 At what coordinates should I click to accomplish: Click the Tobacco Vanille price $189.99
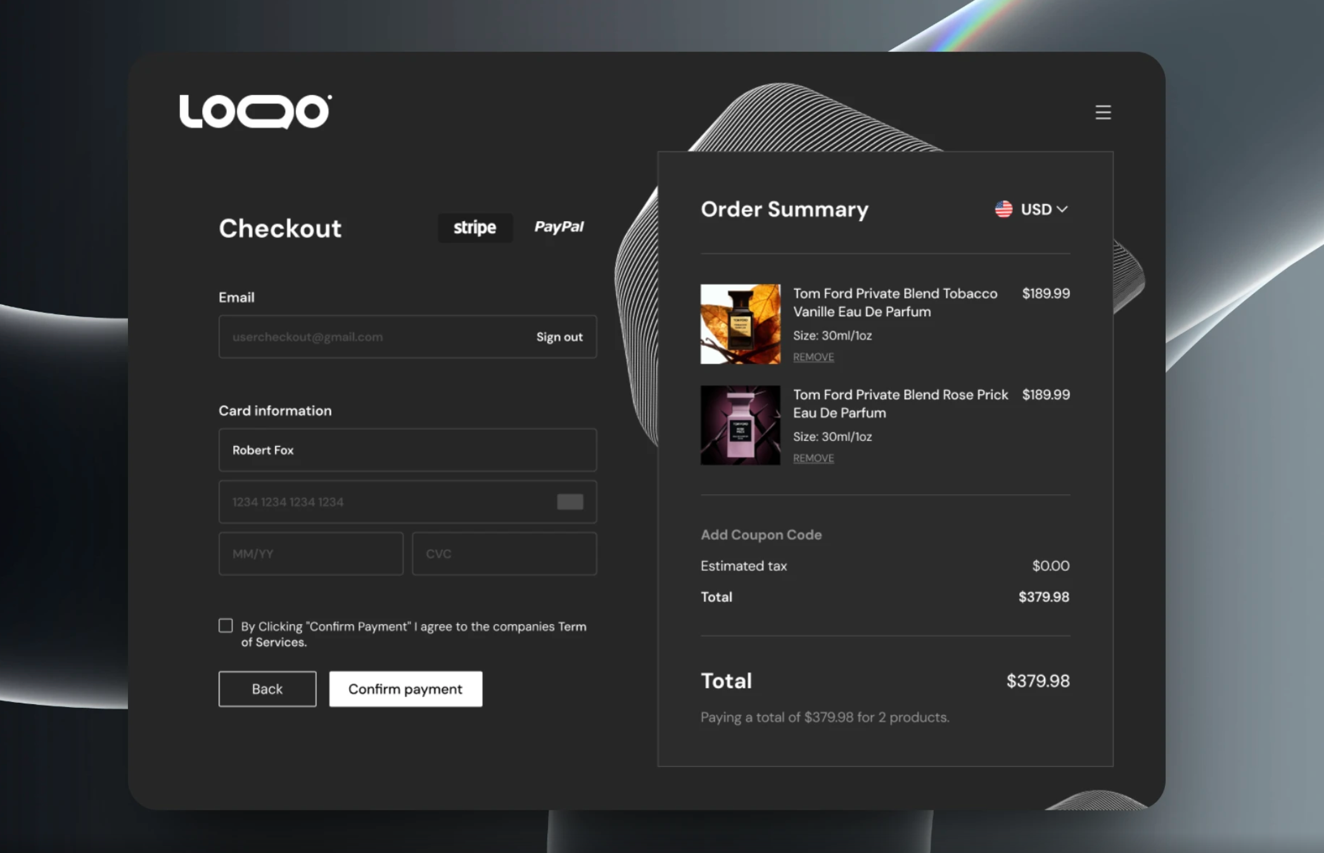1046,293
